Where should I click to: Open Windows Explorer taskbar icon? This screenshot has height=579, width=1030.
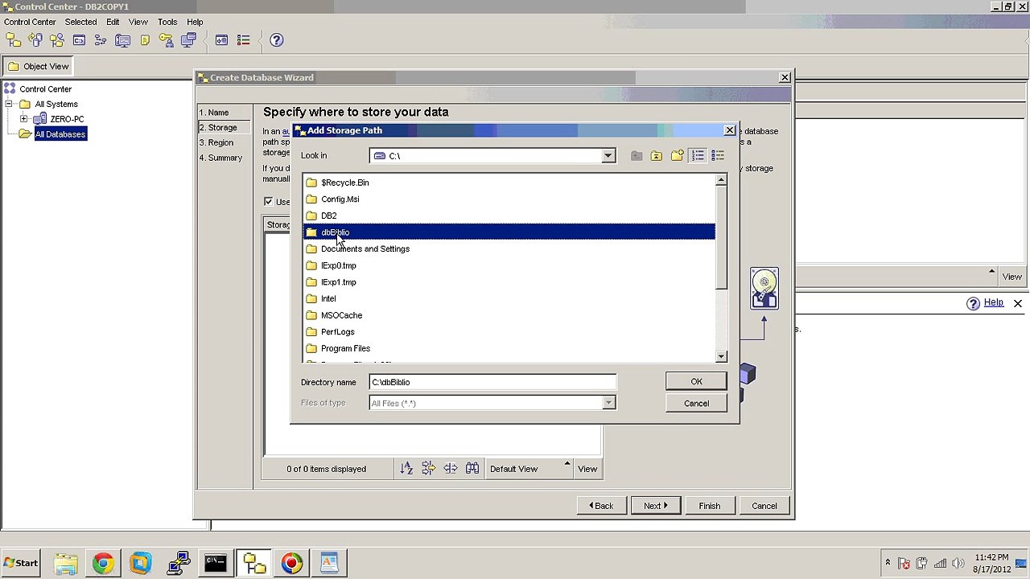65,563
